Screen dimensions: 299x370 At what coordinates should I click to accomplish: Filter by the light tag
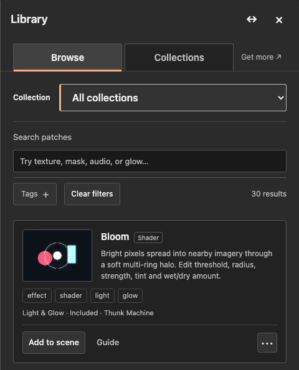[x=102, y=295]
